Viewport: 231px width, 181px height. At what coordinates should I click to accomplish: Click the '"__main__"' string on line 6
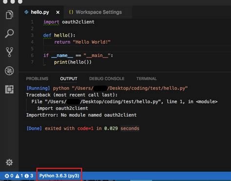point(97,55)
